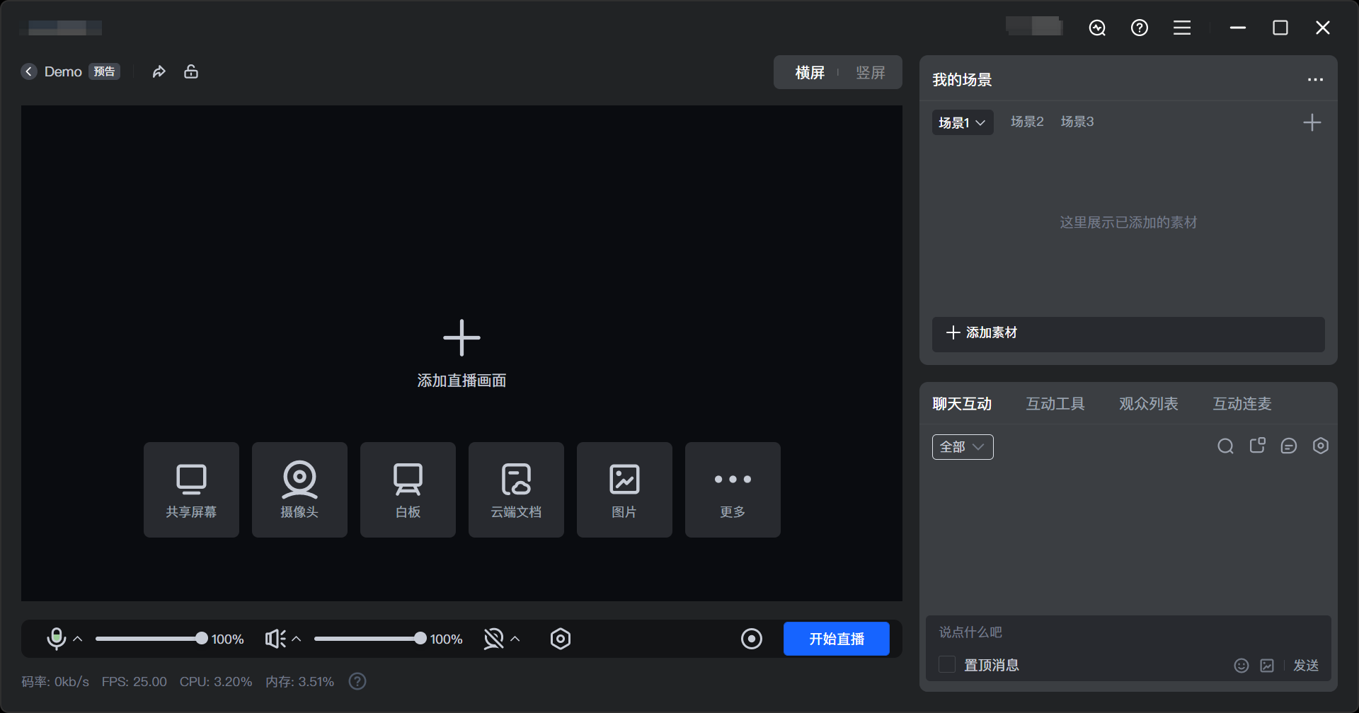This screenshot has width=1359, height=713.
Task: Mute the microphone icon
Action: click(x=56, y=639)
